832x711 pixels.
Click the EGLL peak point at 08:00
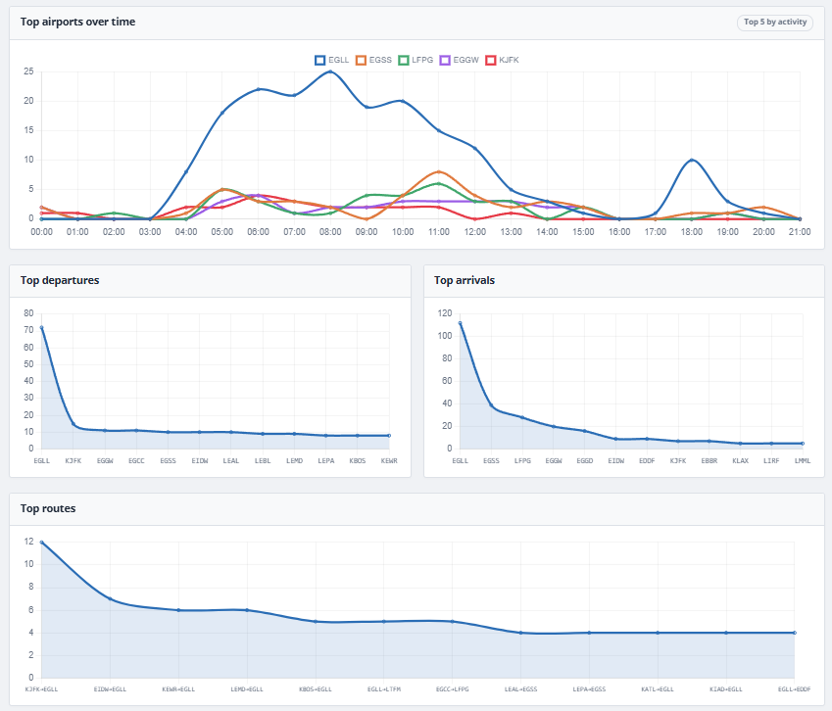pos(330,71)
